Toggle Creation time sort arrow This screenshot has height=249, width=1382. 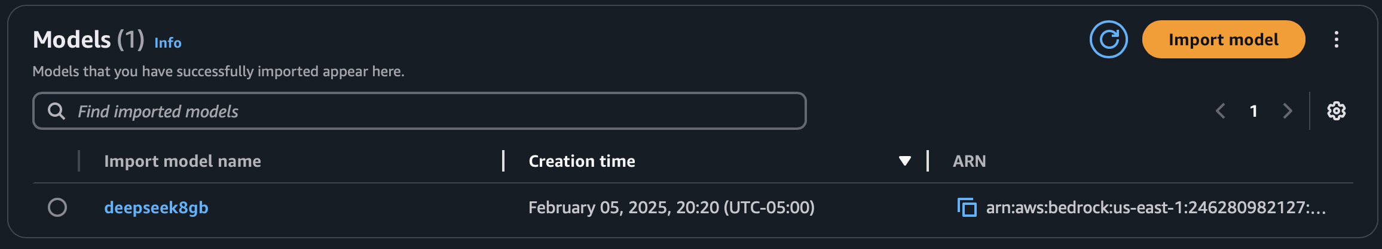[905, 161]
